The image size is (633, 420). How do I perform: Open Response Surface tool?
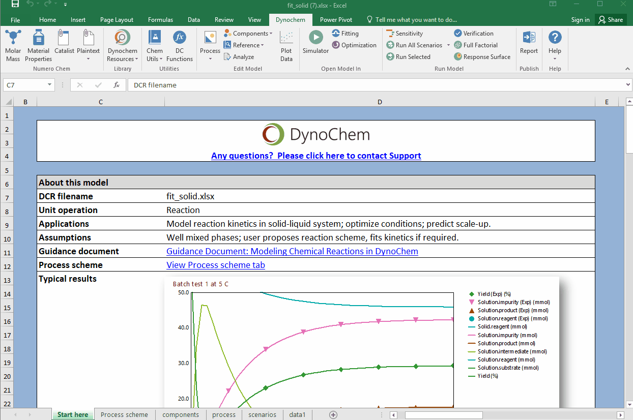pyautogui.click(x=482, y=57)
